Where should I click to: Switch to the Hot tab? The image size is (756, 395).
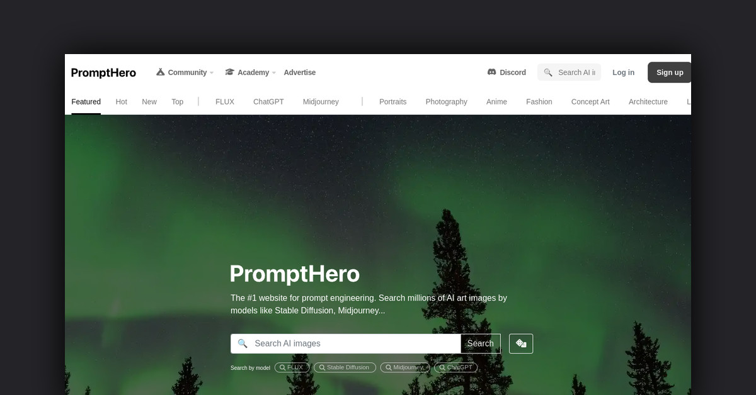[122, 101]
